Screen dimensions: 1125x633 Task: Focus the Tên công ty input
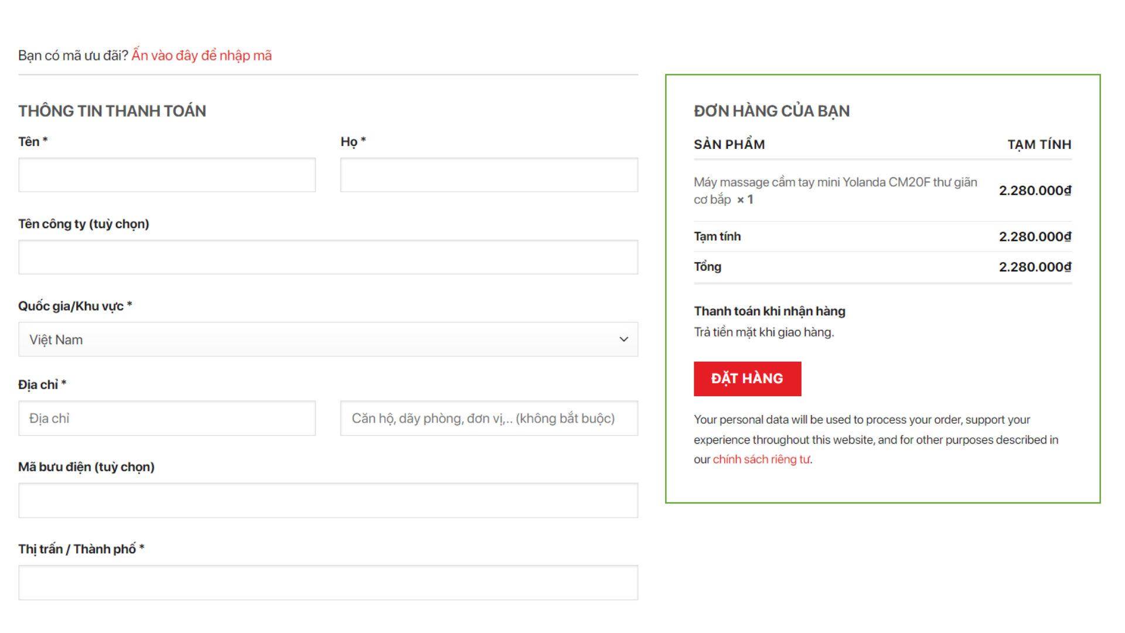click(x=328, y=257)
